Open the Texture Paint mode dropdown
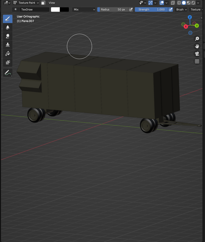This screenshot has width=205, height=242. pos(26,3)
